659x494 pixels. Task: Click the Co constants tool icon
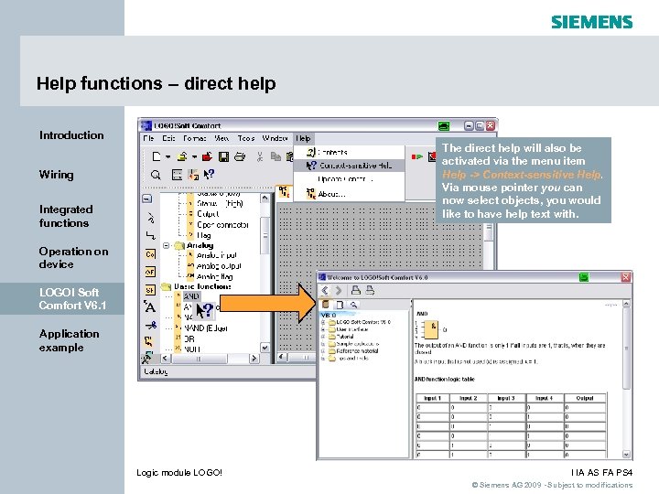click(x=150, y=254)
